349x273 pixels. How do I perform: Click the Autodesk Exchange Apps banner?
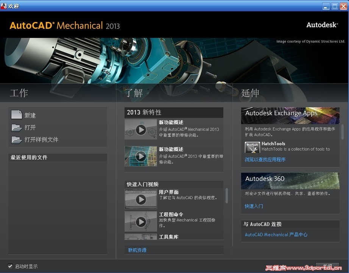click(290, 116)
